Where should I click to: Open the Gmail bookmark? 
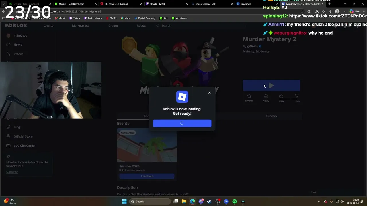point(60,18)
